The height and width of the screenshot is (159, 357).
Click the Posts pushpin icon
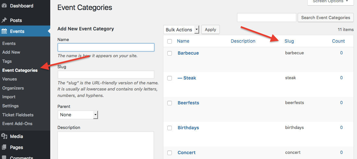(4, 20)
